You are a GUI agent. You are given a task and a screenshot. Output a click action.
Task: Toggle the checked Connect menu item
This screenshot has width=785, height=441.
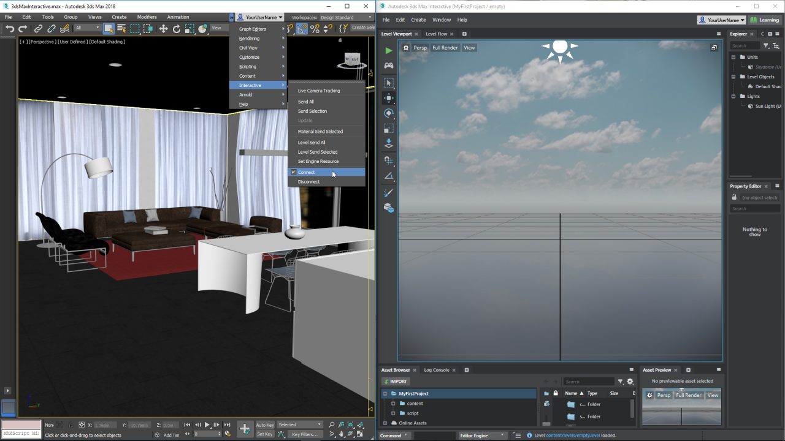(306, 172)
